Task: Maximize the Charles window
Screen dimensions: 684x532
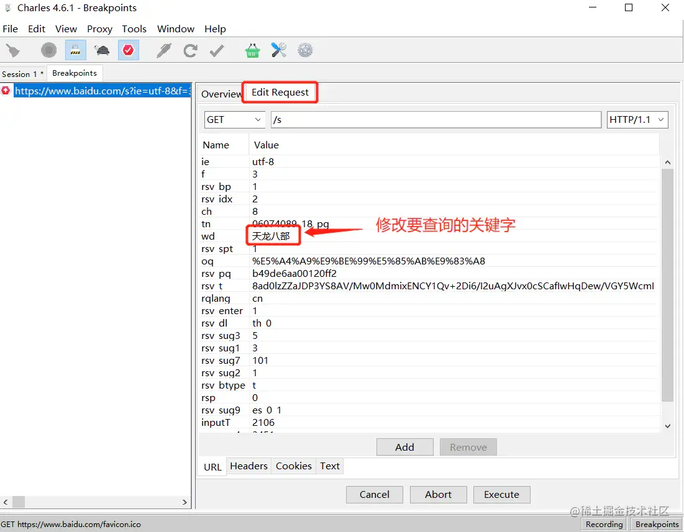Action: tap(629, 7)
